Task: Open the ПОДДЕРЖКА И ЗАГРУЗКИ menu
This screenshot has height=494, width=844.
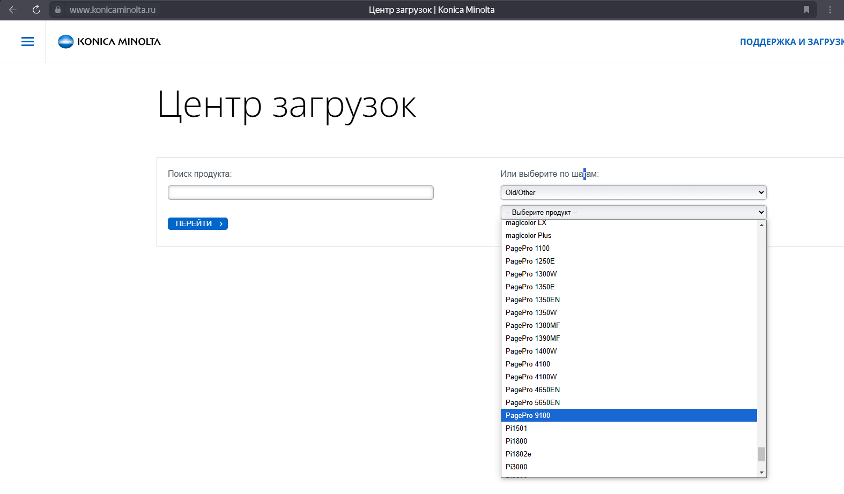Action: coord(791,42)
